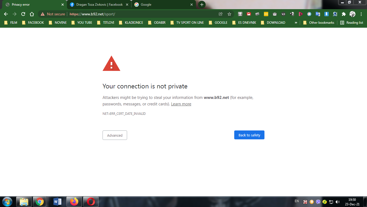Click the EN language indicator
The width and height of the screenshot is (367, 207).
point(297,201)
